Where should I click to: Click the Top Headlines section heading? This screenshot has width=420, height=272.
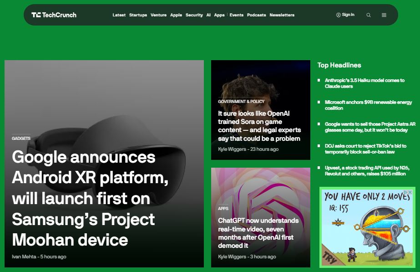[x=339, y=65]
